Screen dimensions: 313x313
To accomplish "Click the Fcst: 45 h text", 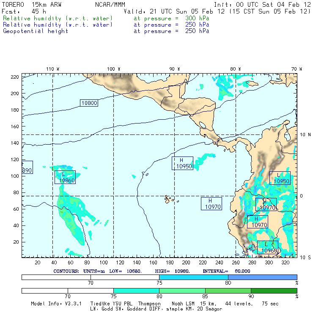I will pyautogui.click(x=24, y=11).
